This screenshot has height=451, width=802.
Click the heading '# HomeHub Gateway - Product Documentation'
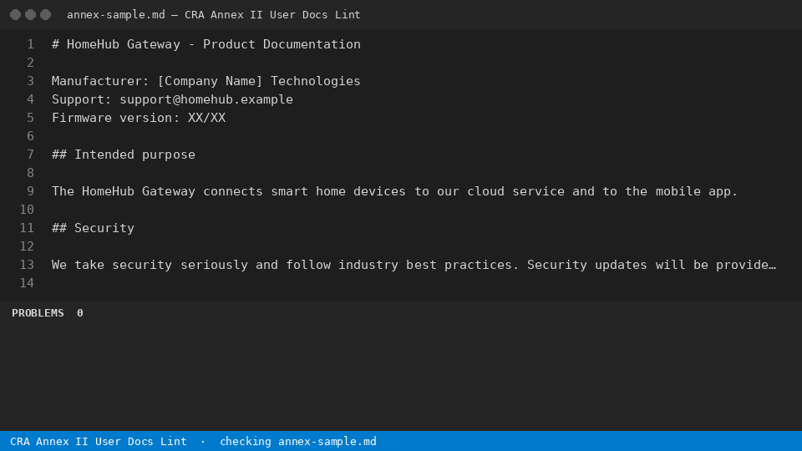(x=206, y=44)
